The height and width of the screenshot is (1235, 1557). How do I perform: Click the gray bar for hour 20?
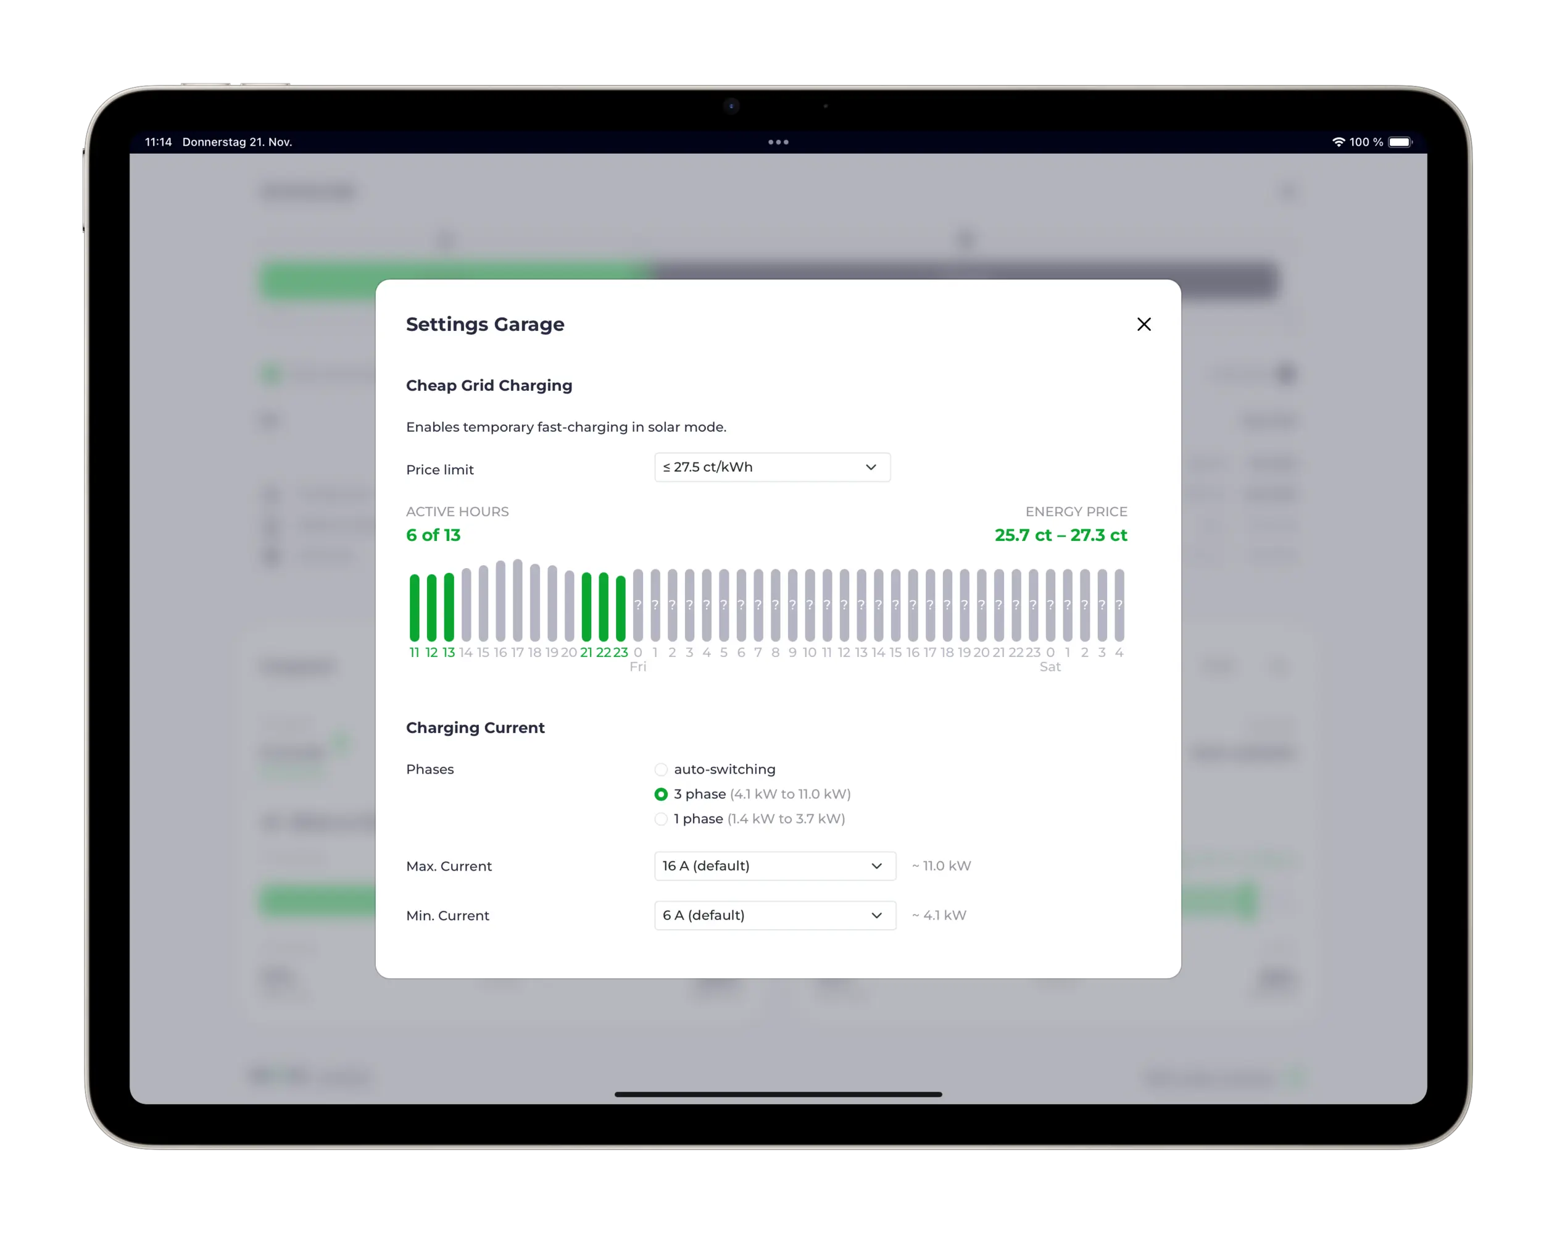point(569,606)
